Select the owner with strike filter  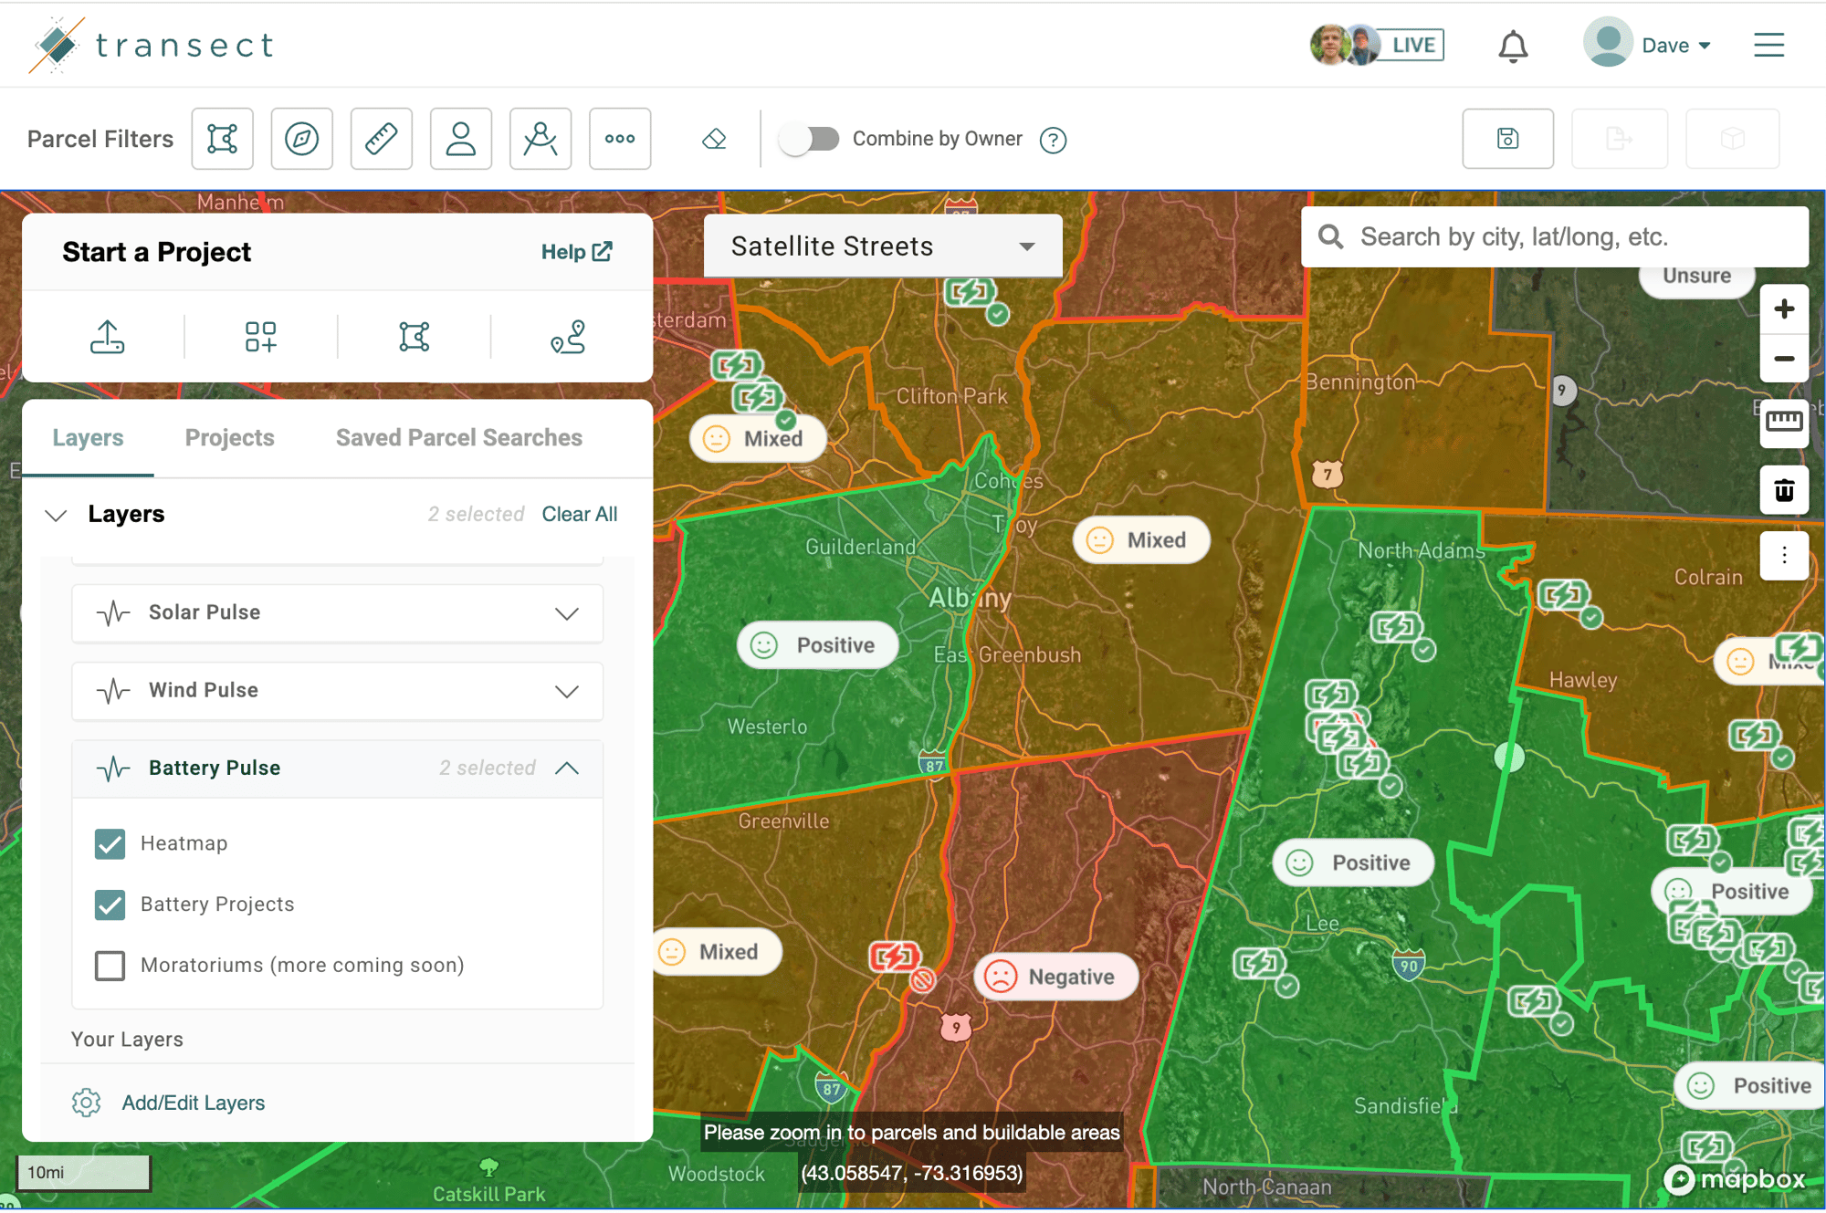pos(540,139)
